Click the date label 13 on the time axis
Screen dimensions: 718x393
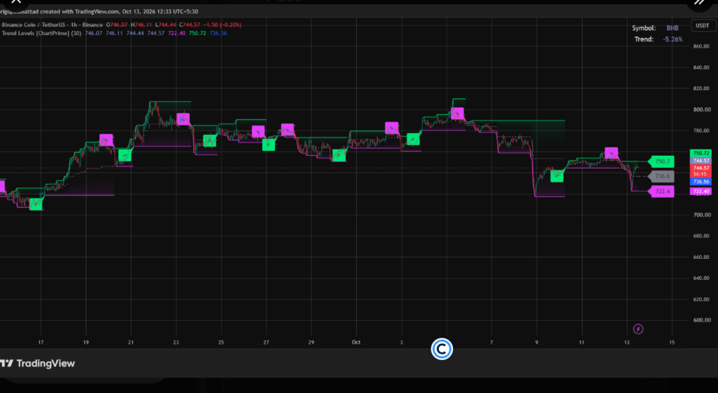point(626,342)
